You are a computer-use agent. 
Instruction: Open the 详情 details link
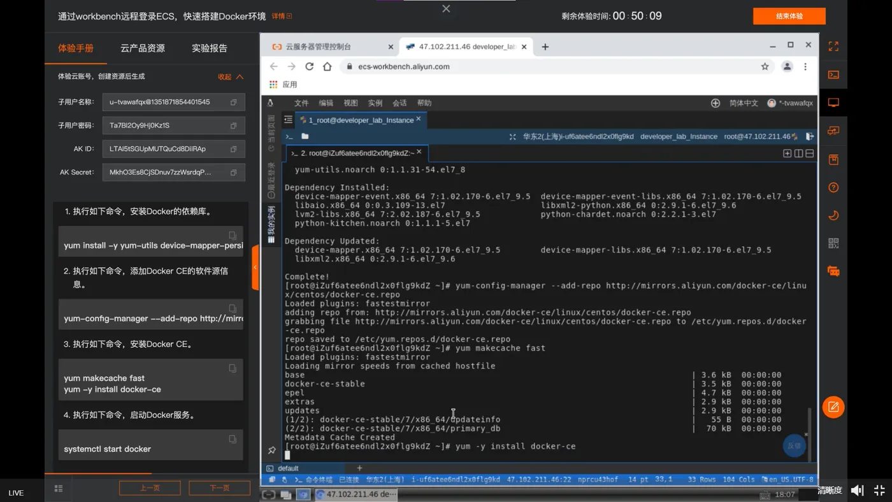pos(282,16)
